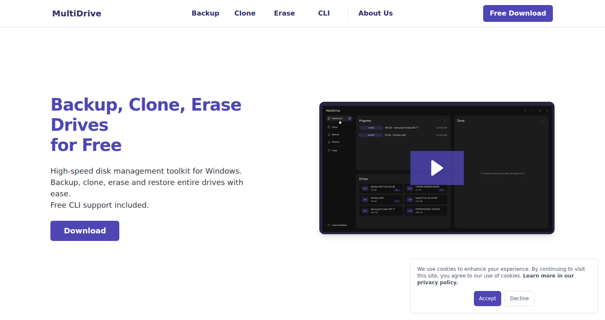This screenshot has width=605, height=320.
Task: Play the MultiDrive demo video
Action: pyautogui.click(x=437, y=168)
